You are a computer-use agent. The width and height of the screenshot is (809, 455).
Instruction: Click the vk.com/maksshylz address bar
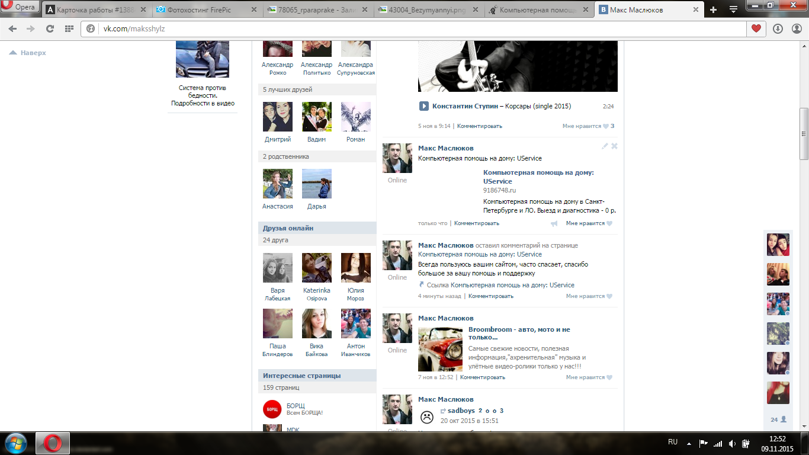pyautogui.click(x=413, y=28)
